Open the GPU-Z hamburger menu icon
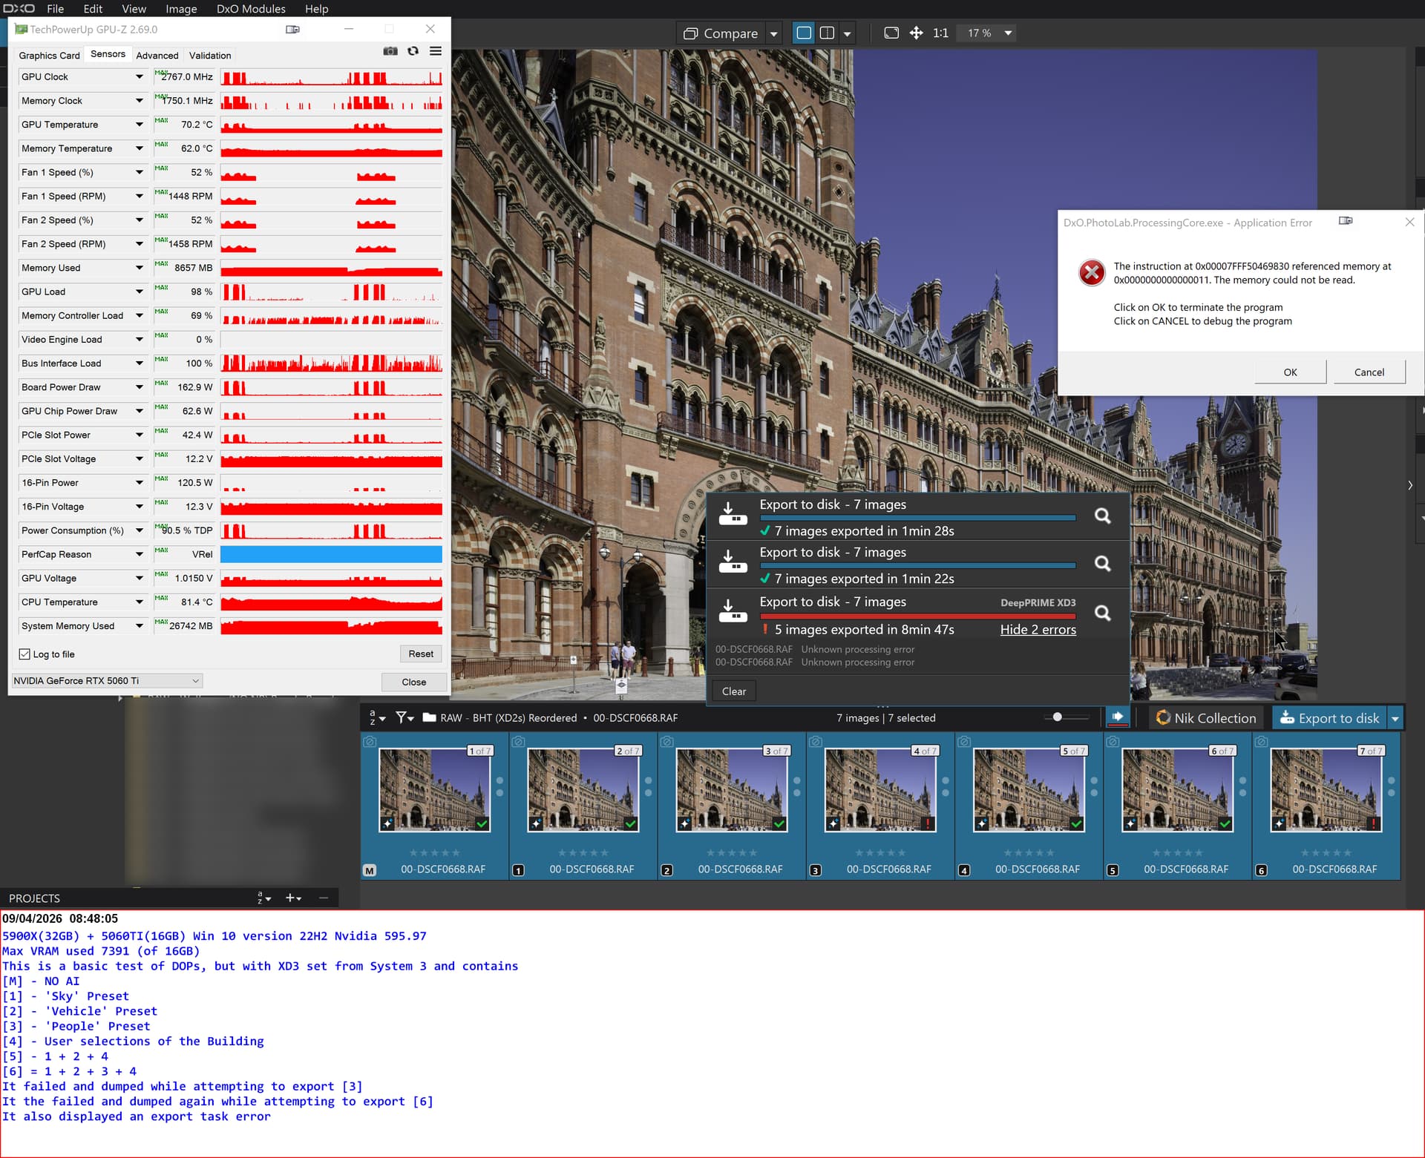Screen dimensions: 1425x1158 point(436,51)
